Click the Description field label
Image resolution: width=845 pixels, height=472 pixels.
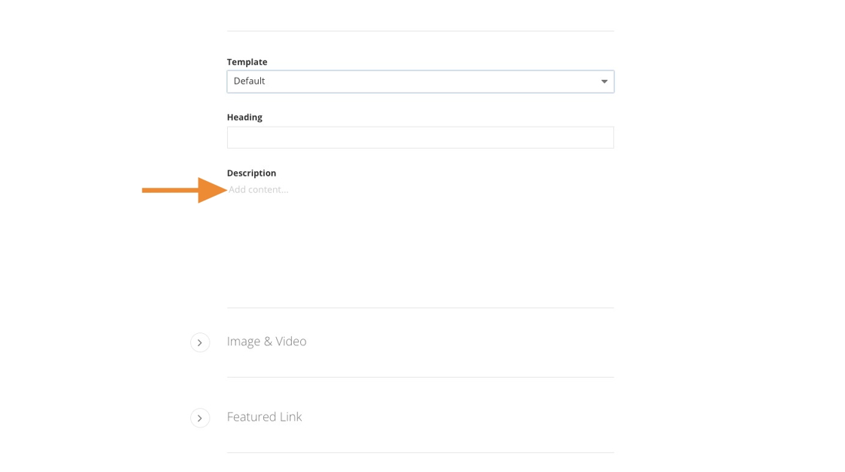251,173
